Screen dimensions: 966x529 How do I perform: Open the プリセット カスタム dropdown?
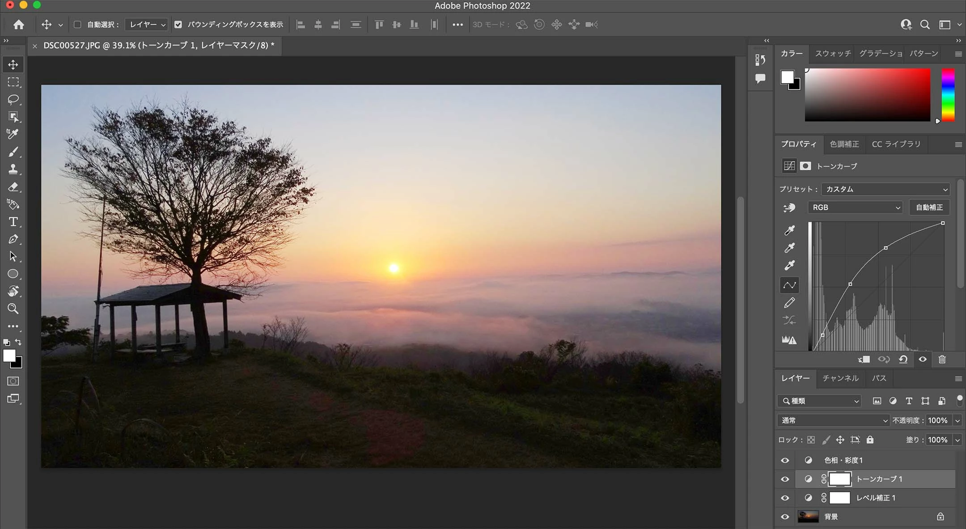click(885, 189)
